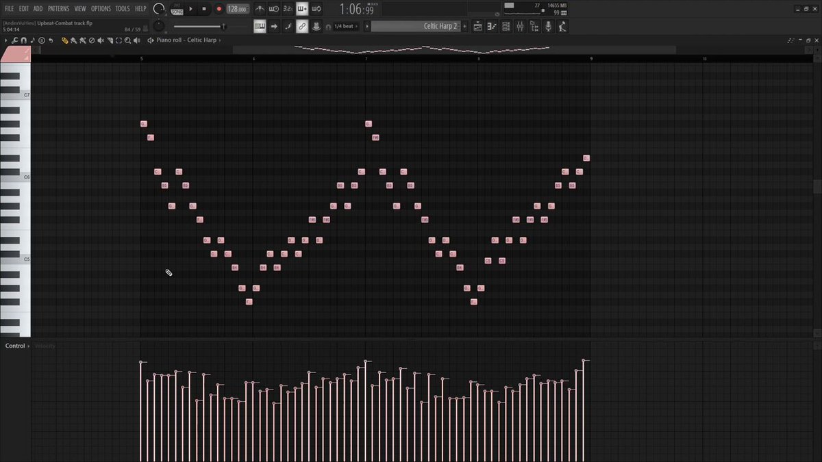Screen dimensions: 822x462
Task: Open the Browser view
Action: tap(534, 27)
